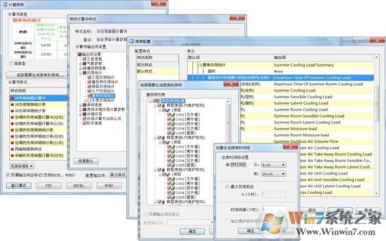
Task: Click the 选择需要生成报表的房间... button
Action: (36, 75)
